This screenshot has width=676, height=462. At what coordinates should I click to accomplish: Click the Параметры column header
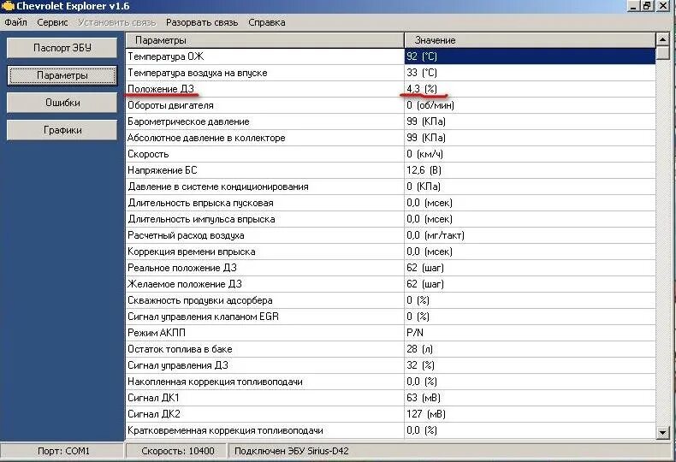coord(264,40)
